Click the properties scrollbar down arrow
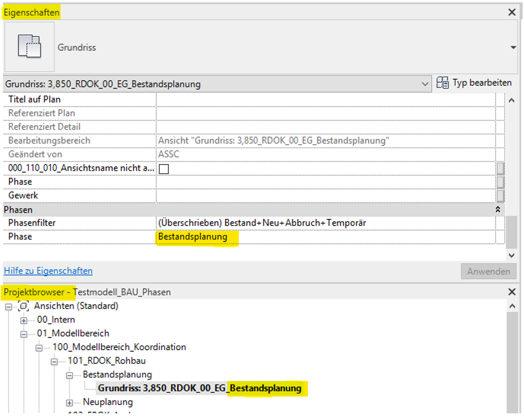Image resolution: width=524 pixels, height=417 pixels. pos(512,255)
